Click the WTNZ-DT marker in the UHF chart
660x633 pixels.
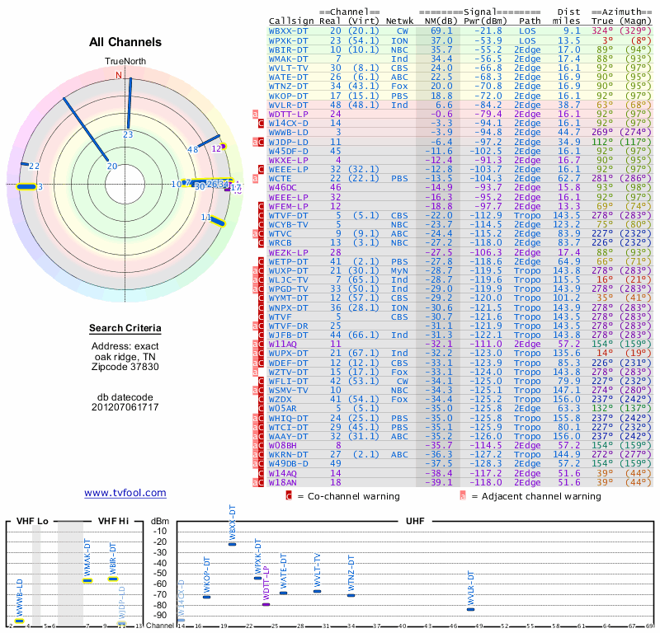coord(351,595)
